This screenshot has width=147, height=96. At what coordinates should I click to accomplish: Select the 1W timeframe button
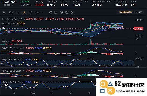click(x=37, y=12)
